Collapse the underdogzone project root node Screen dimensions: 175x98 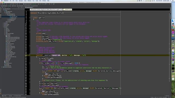[2, 9]
